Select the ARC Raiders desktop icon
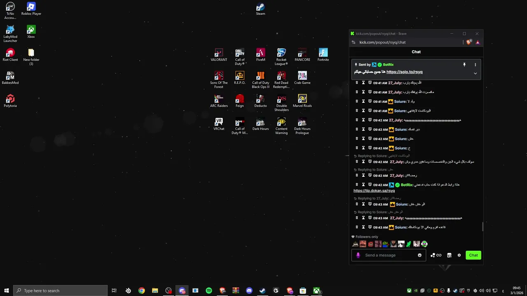Screen dimensions: 527x296 point(219,101)
